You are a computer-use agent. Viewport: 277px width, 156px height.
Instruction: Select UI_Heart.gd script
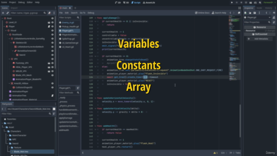point(69,47)
